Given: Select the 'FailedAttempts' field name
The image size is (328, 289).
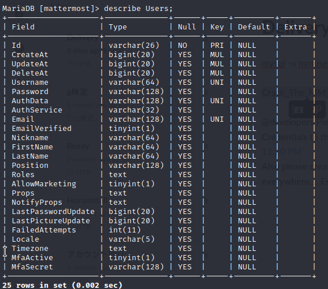Looking at the screenshot, I should [x=44, y=230].
